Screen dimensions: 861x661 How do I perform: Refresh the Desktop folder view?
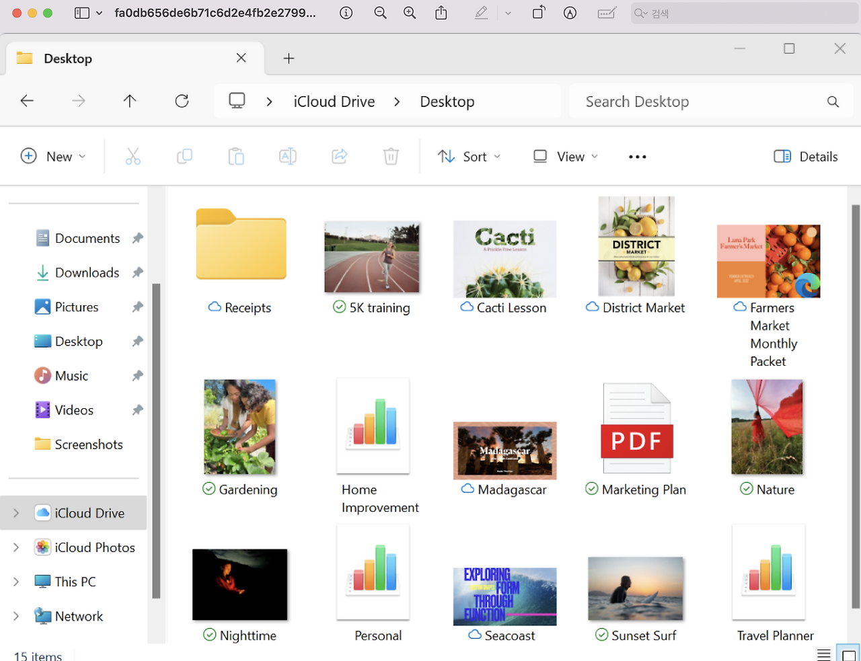(x=182, y=101)
